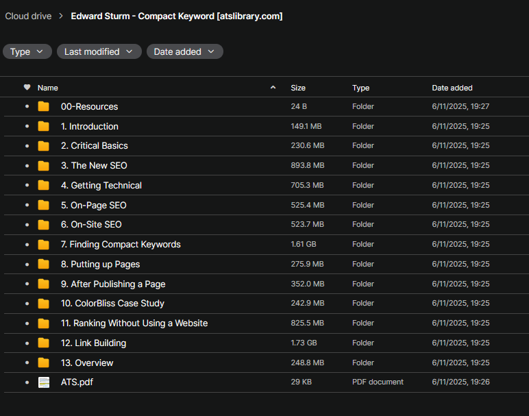The height and width of the screenshot is (416, 529).
Task: Click the folder icon for 7. Finding Compact Keywords
Action: [44, 245]
